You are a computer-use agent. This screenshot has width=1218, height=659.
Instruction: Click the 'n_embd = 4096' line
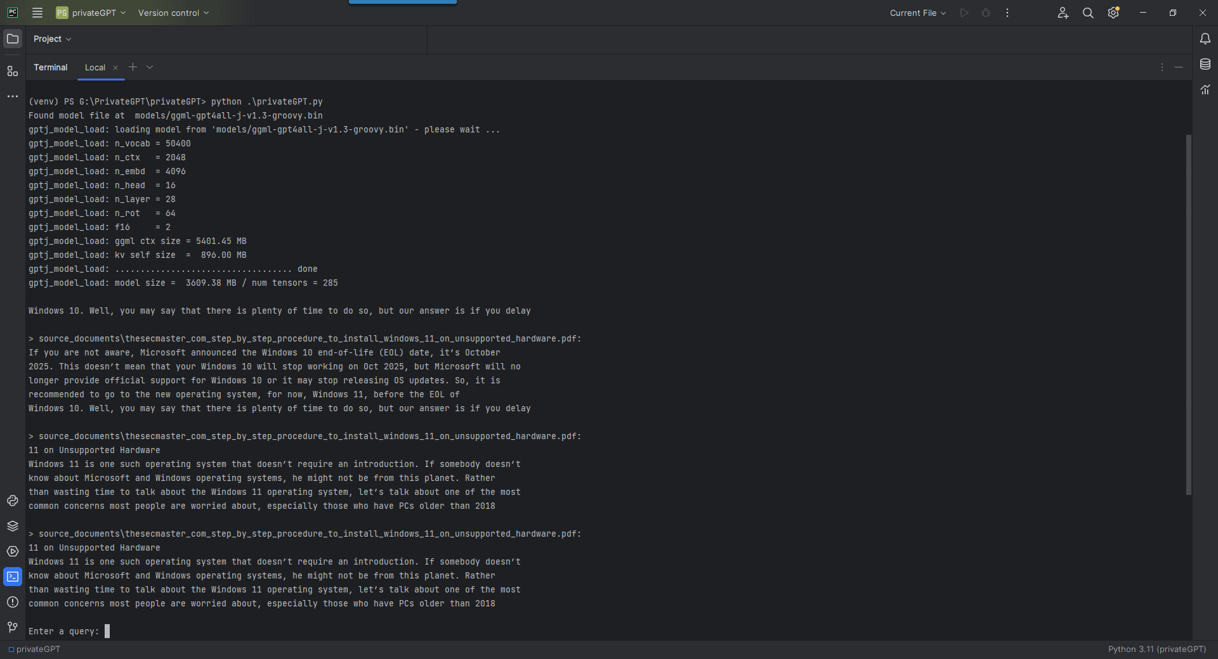click(107, 171)
